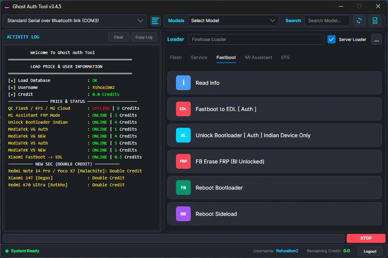
Task: Click the blue Read Info icon
Action: (x=183, y=83)
